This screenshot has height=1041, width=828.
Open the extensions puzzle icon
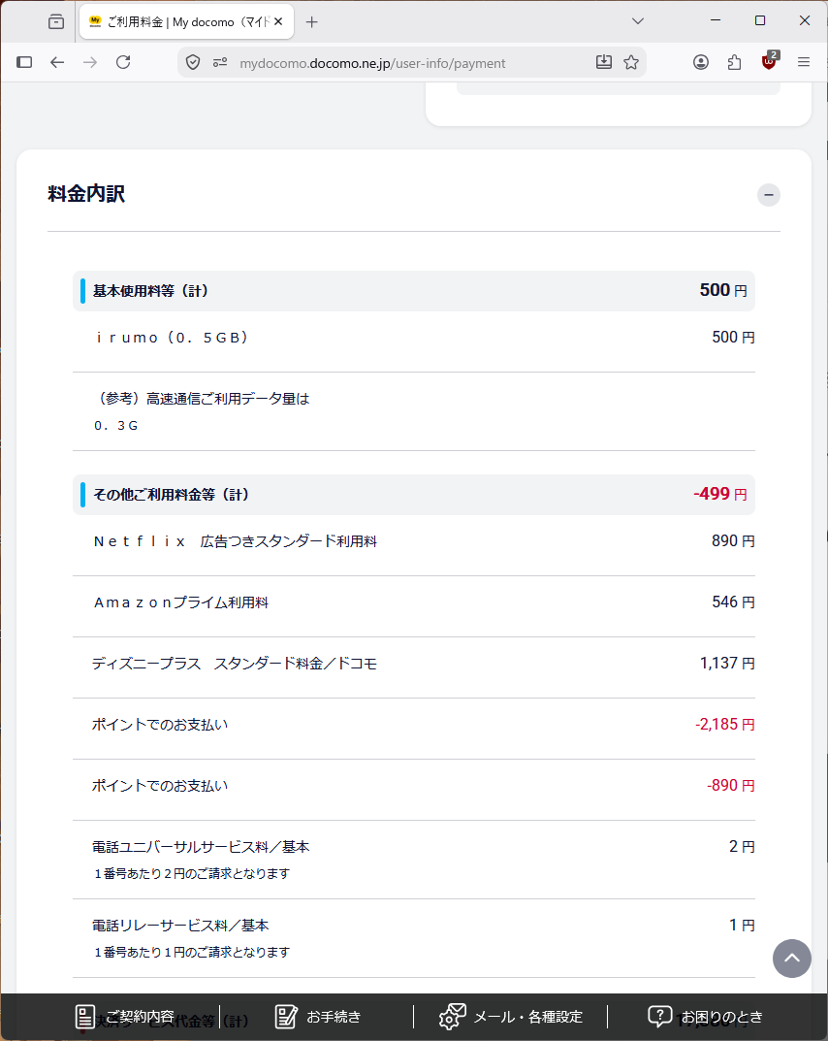[735, 62]
